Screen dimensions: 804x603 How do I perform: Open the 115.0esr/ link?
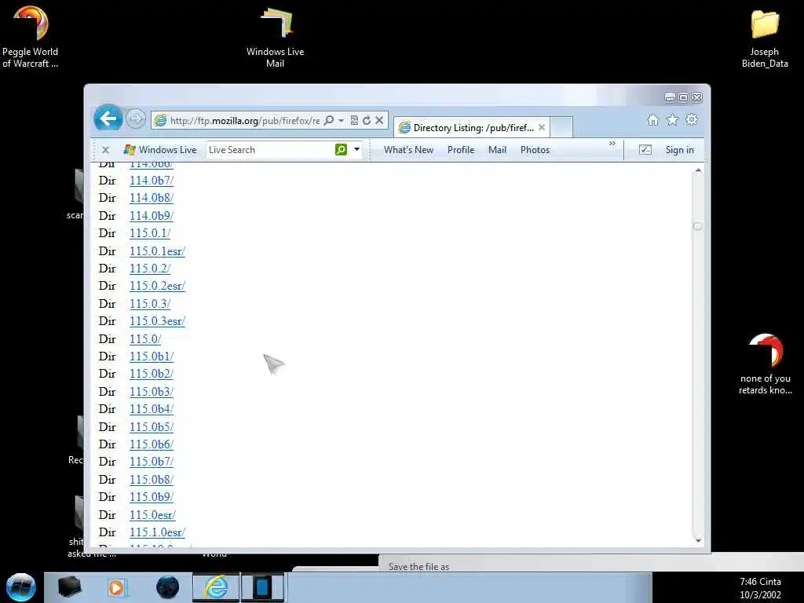click(152, 515)
